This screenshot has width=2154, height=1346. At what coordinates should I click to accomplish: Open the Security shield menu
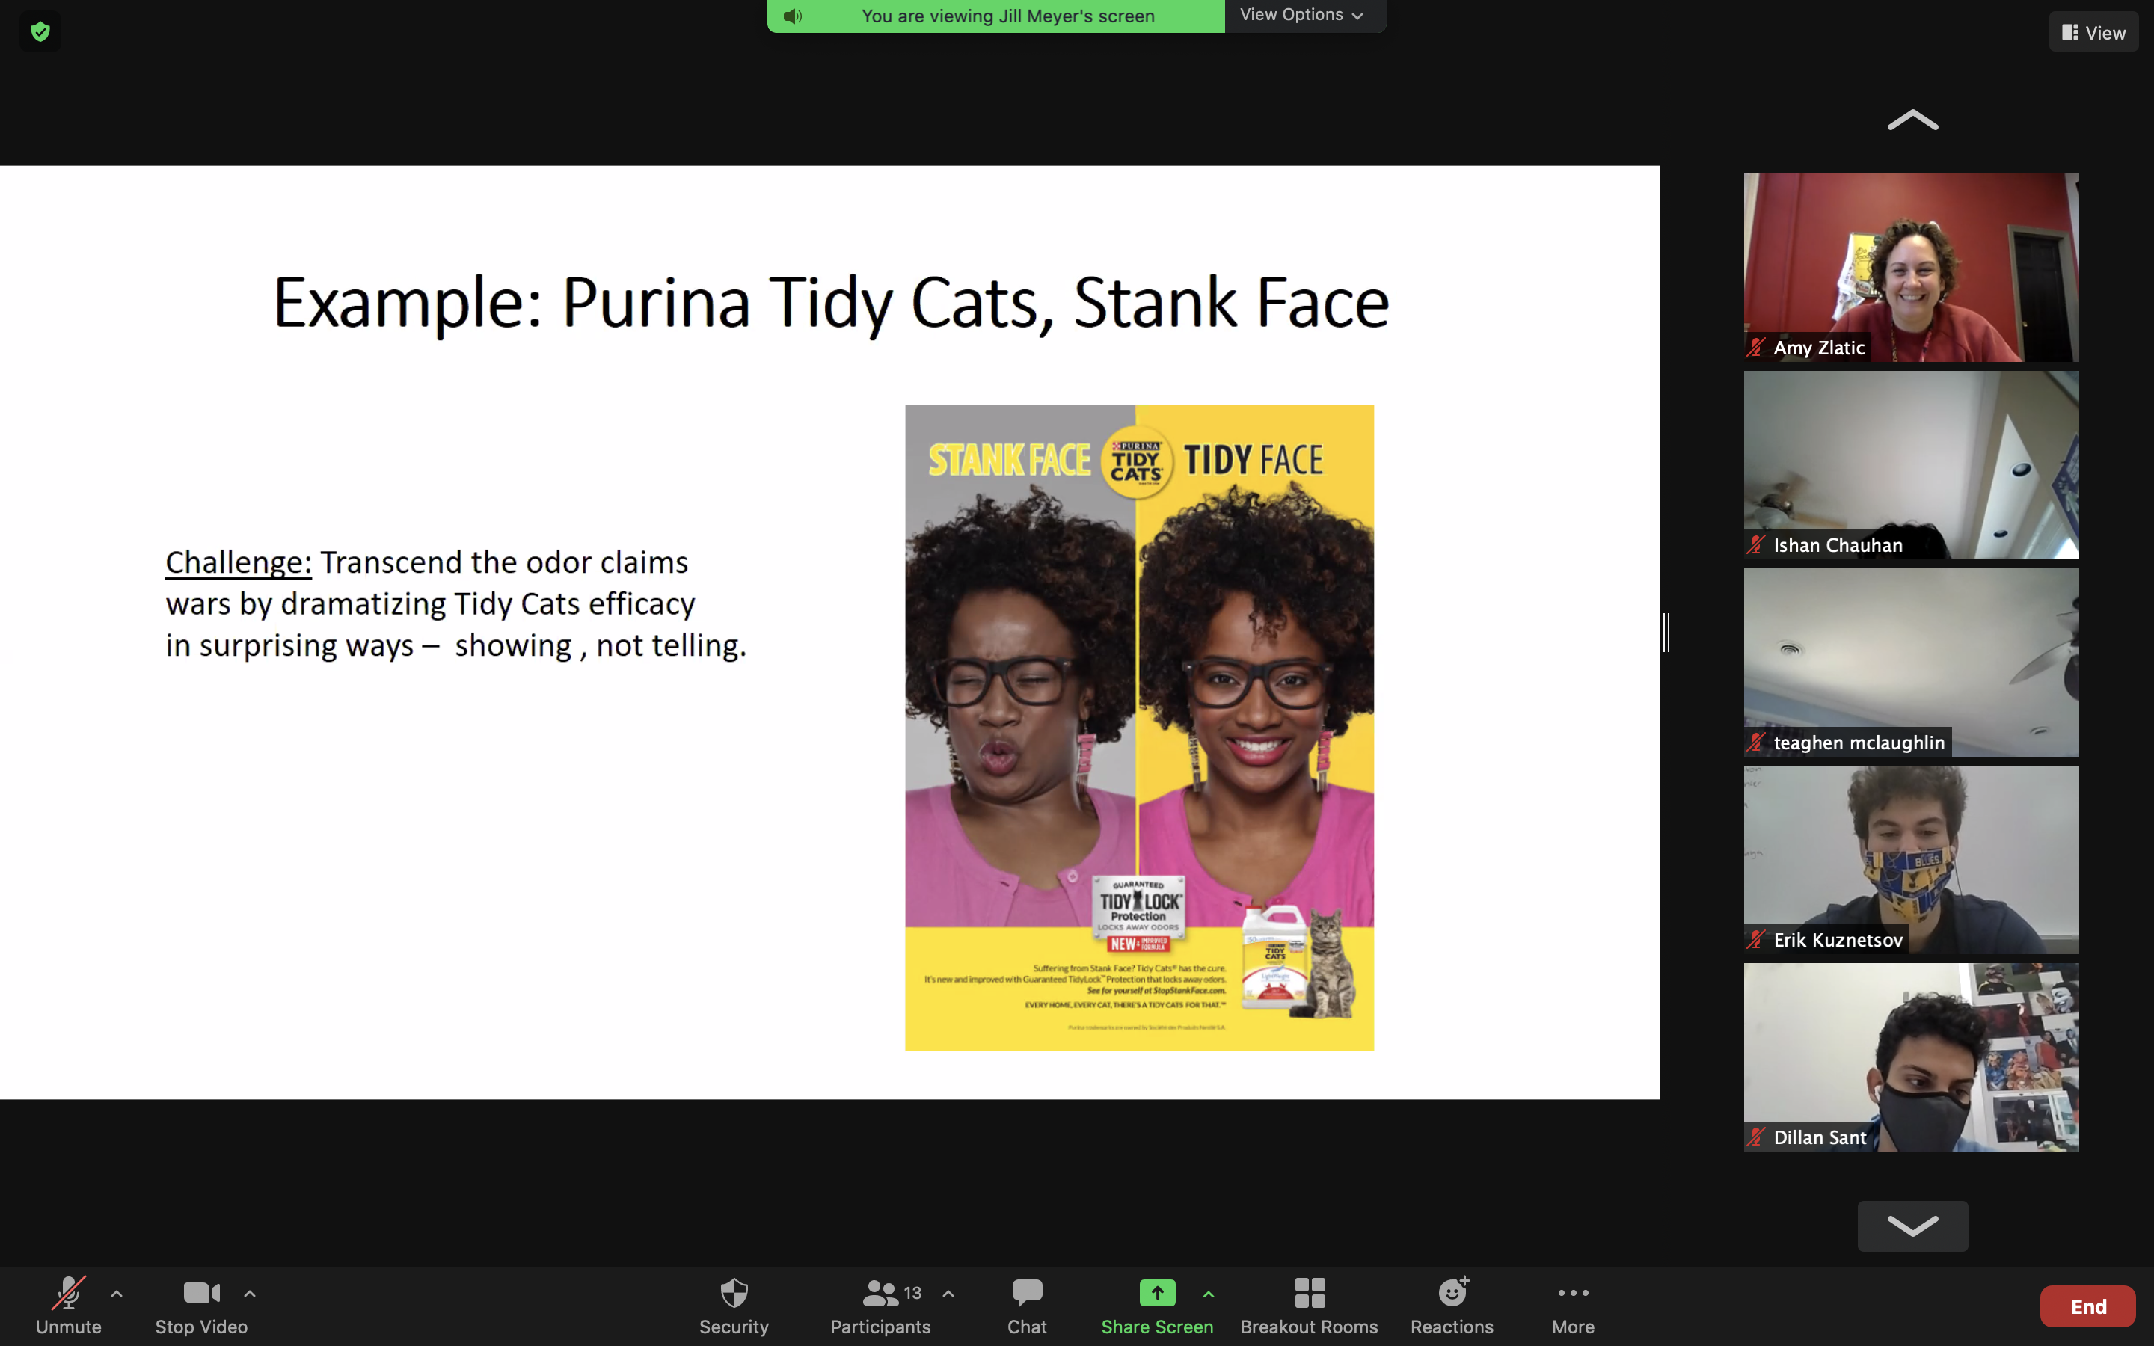734,1305
